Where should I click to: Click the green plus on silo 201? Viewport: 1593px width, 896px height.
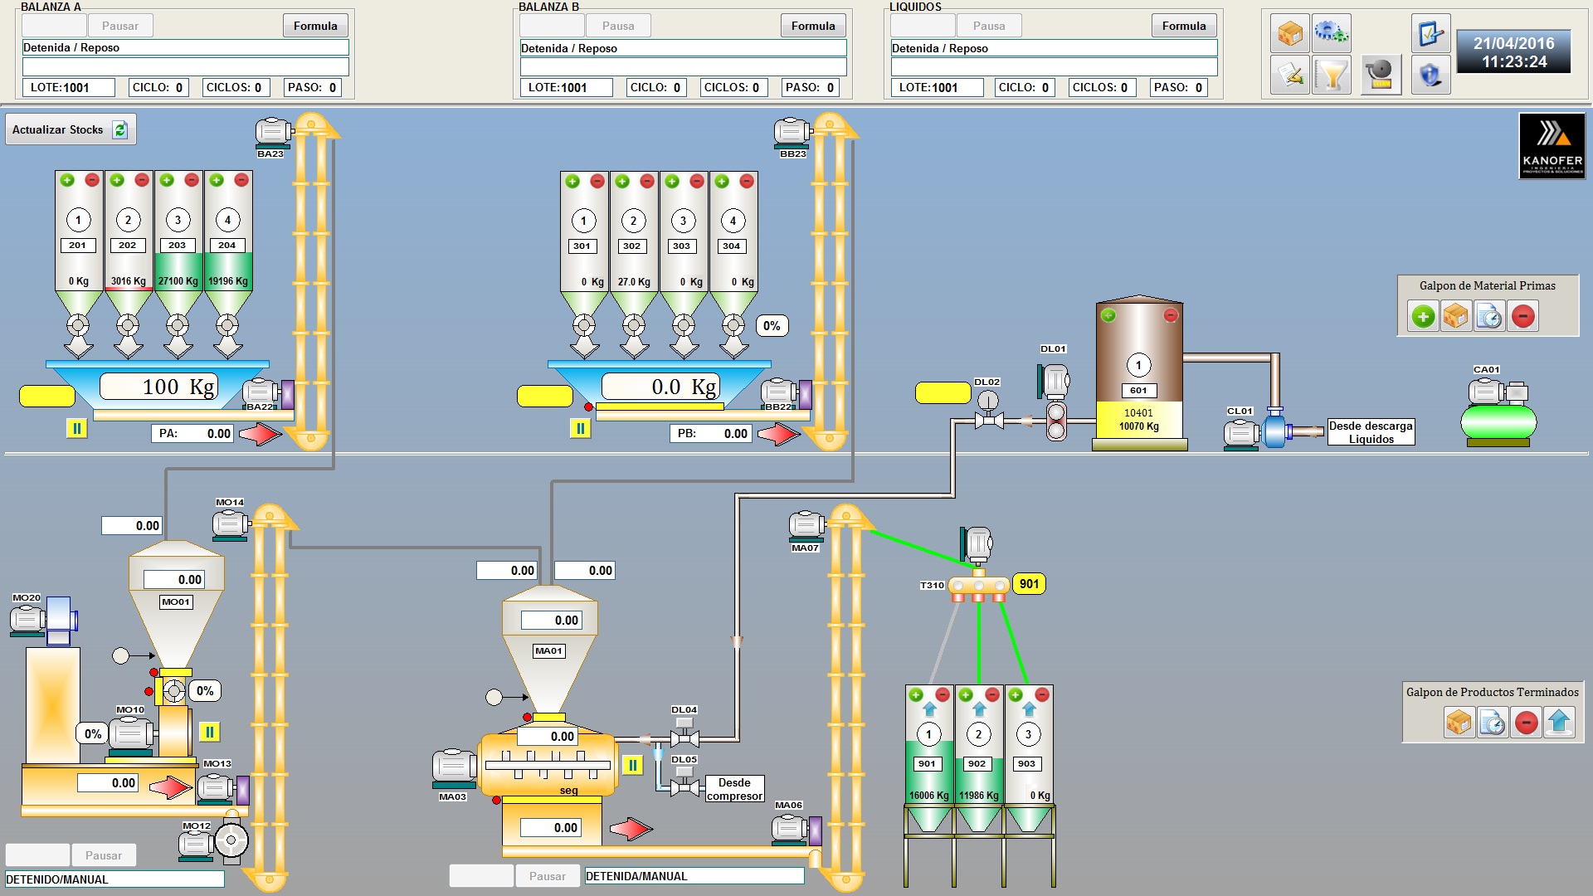pos(67,180)
